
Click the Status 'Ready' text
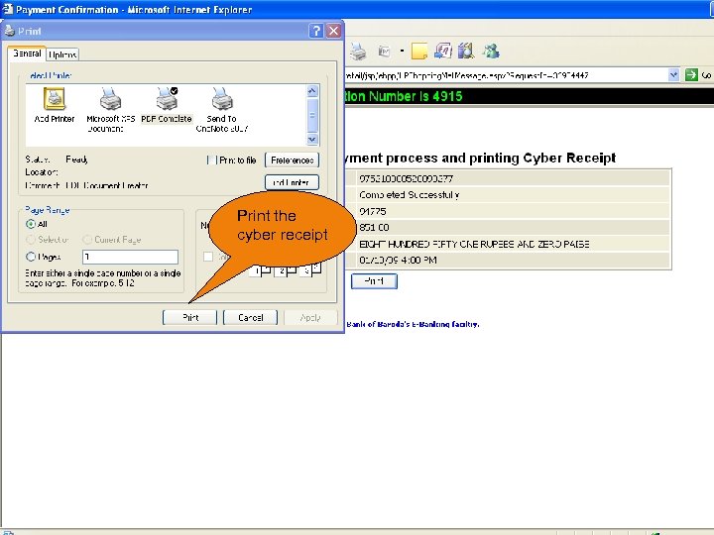coord(76,160)
